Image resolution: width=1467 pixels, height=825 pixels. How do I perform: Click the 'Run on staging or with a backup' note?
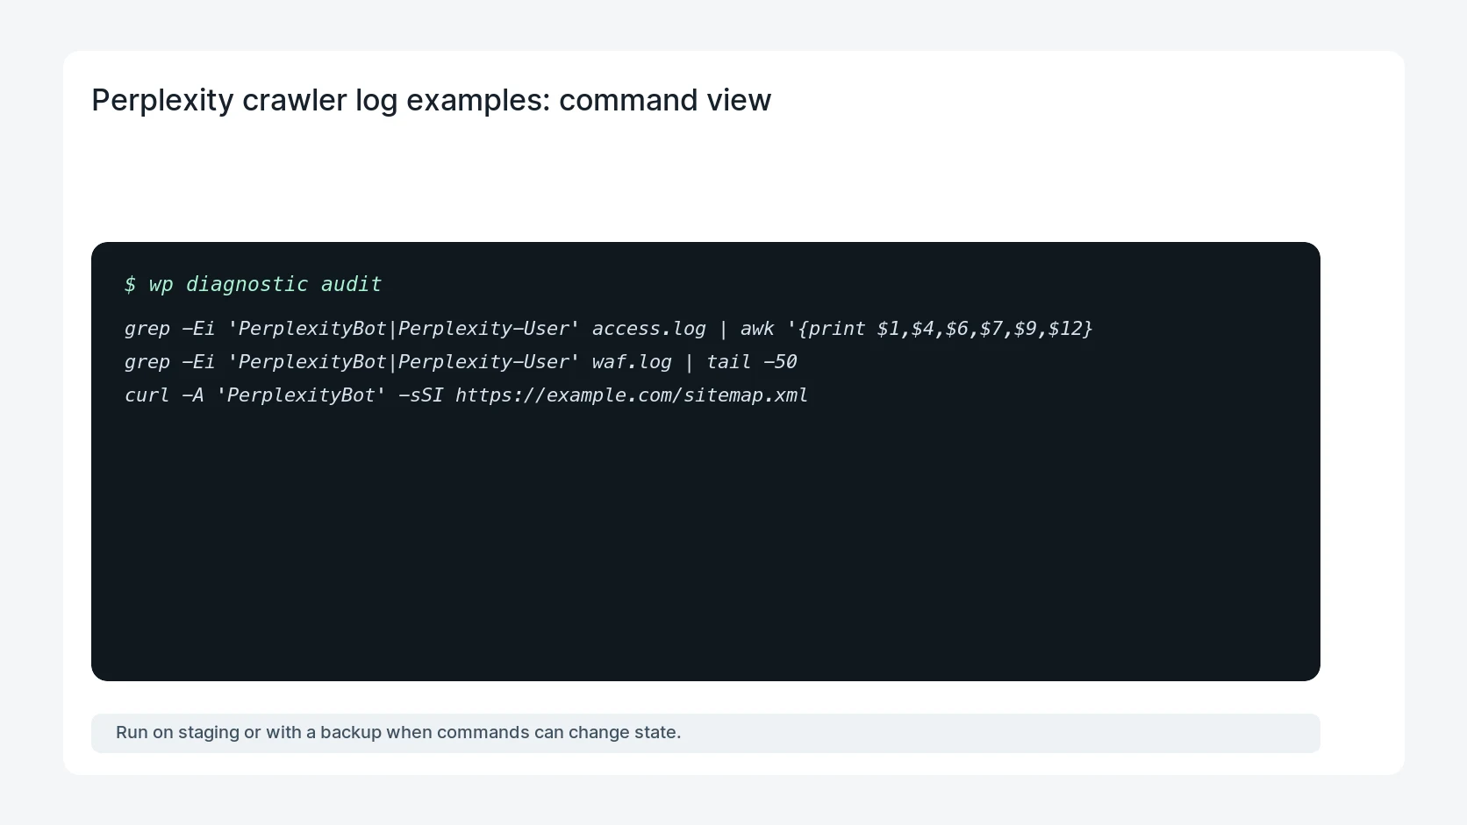click(x=705, y=733)
